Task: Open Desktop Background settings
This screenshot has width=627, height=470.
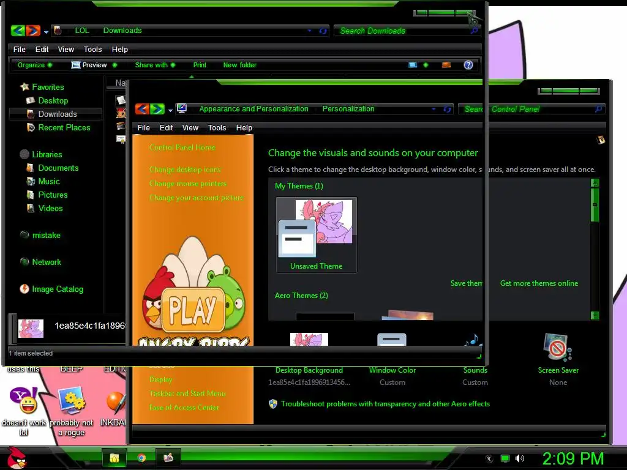Action: [309, 370]
